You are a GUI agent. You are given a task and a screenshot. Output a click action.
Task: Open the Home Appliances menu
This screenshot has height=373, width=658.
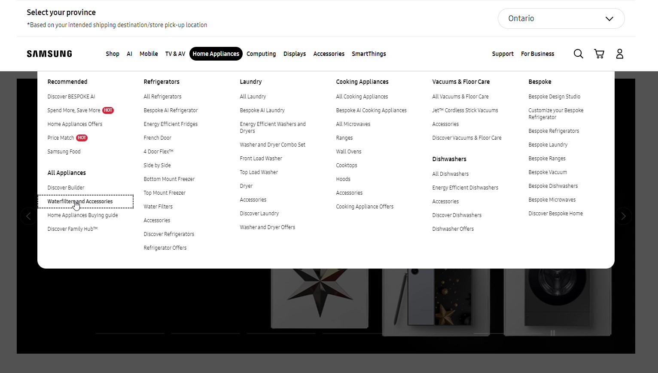(x=216, y=54)
